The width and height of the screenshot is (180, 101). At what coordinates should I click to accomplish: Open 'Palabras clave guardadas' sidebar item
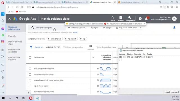pos(14,51)
